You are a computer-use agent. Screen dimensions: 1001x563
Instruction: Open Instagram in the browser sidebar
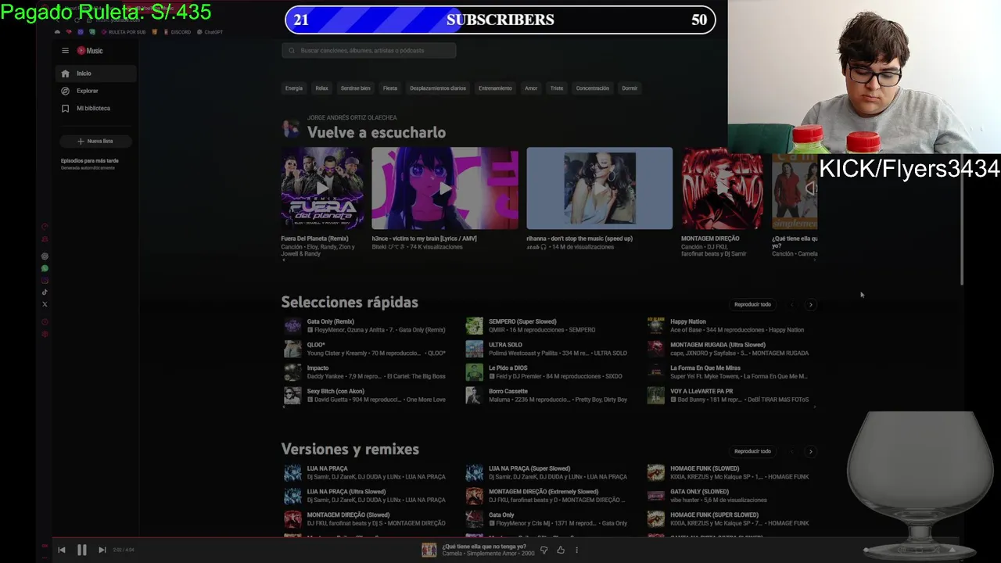tap(45, 281)
